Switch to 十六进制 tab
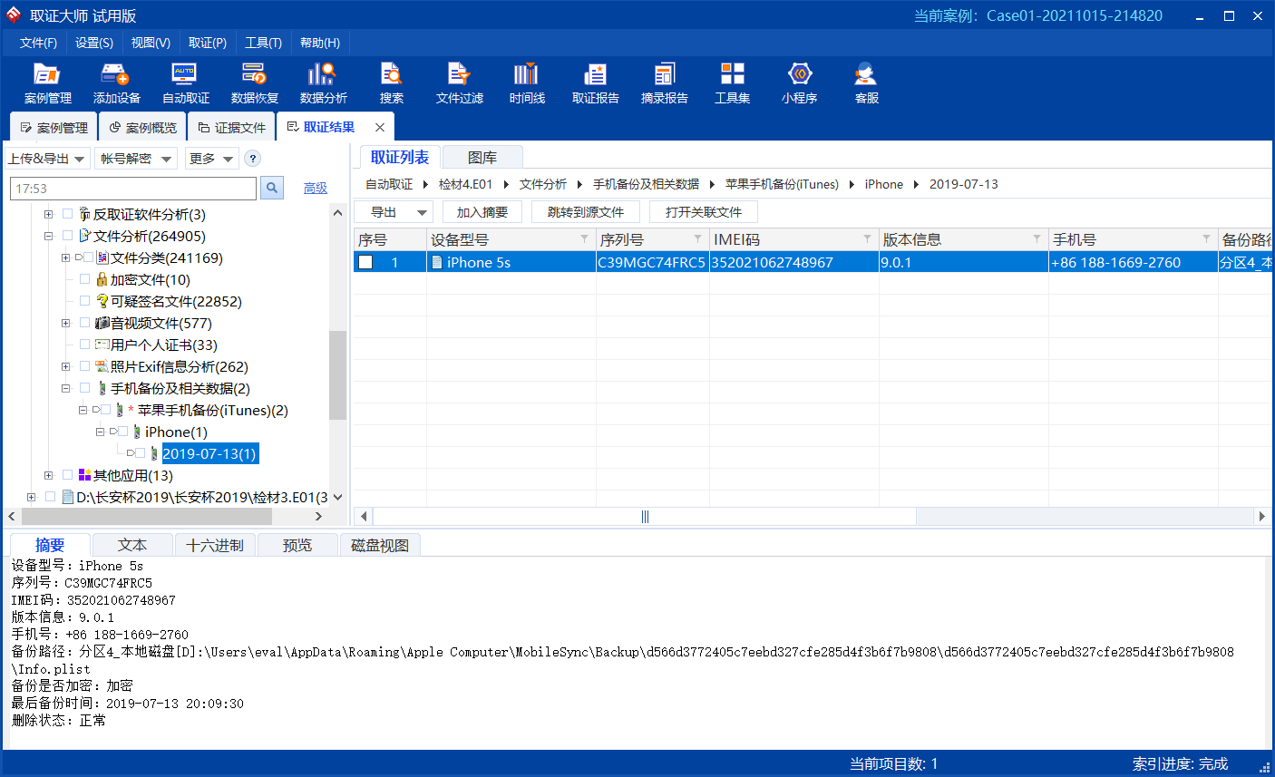The image size is (1275, 777). (215, 545)
